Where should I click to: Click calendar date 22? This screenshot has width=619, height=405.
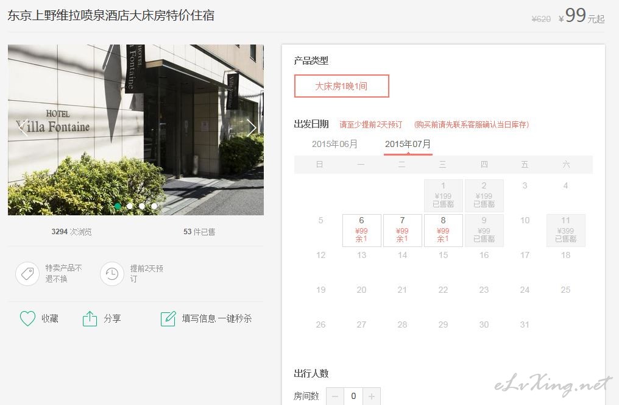(443, 290)
